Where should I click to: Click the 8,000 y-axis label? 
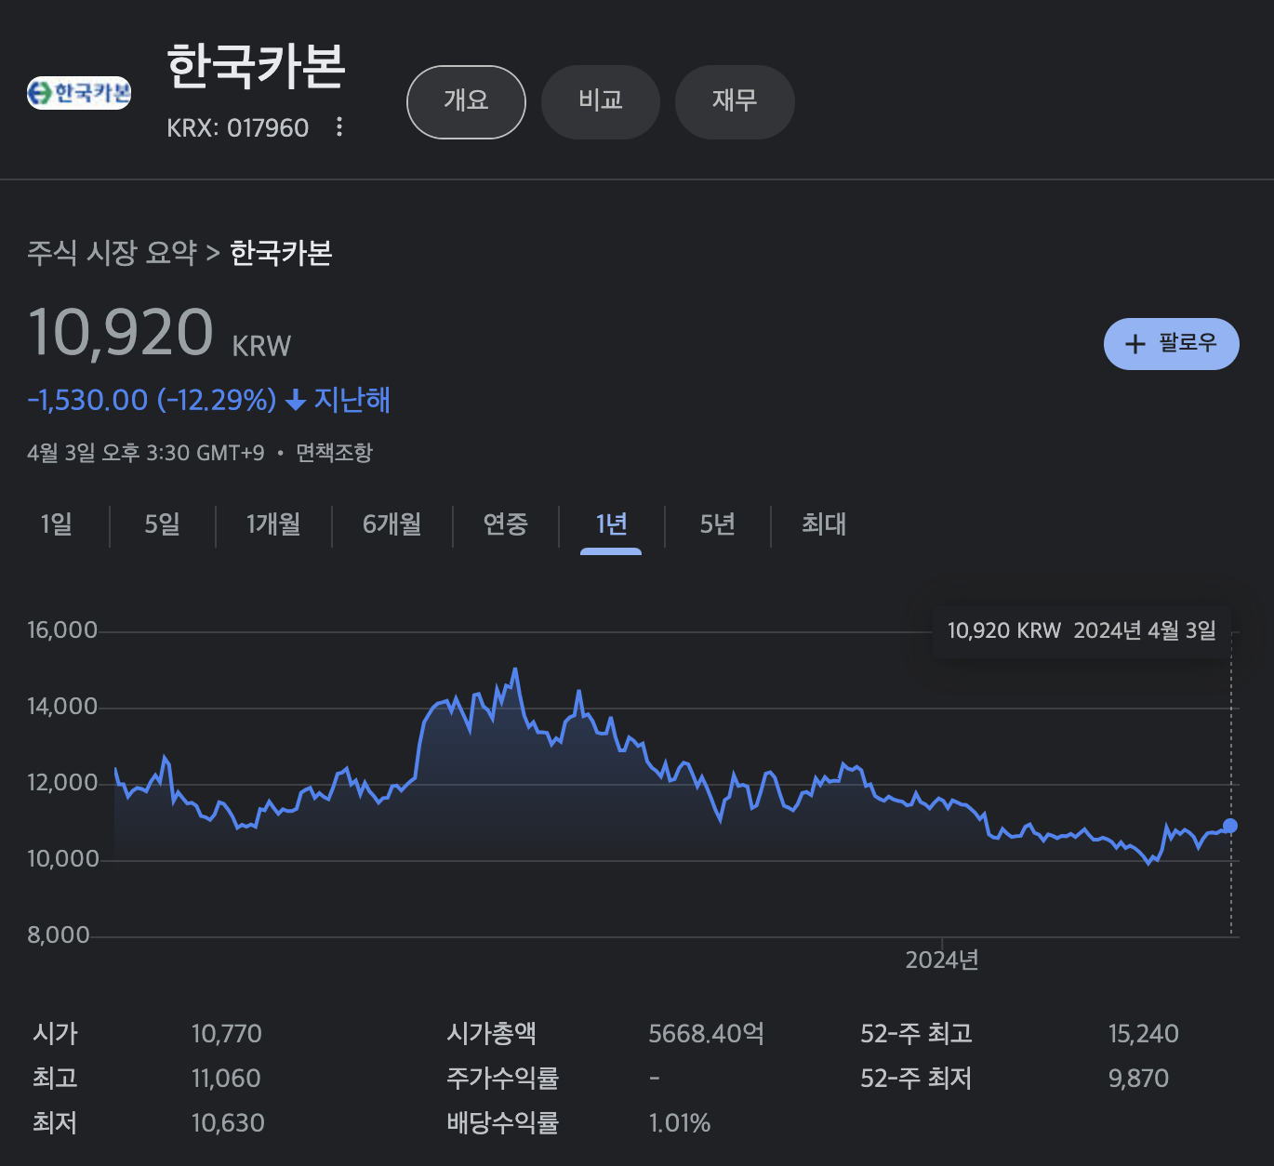59,935
